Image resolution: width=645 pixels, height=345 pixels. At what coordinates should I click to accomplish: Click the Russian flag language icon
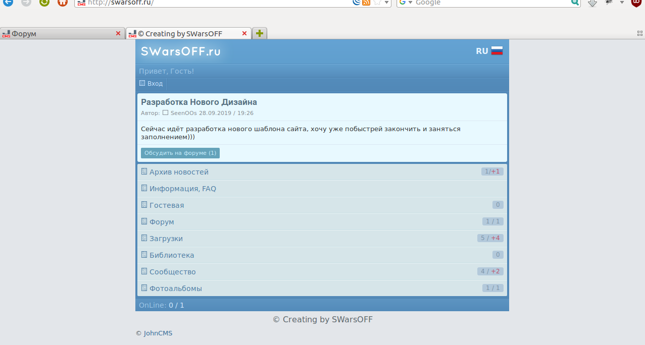coord(497,51)
